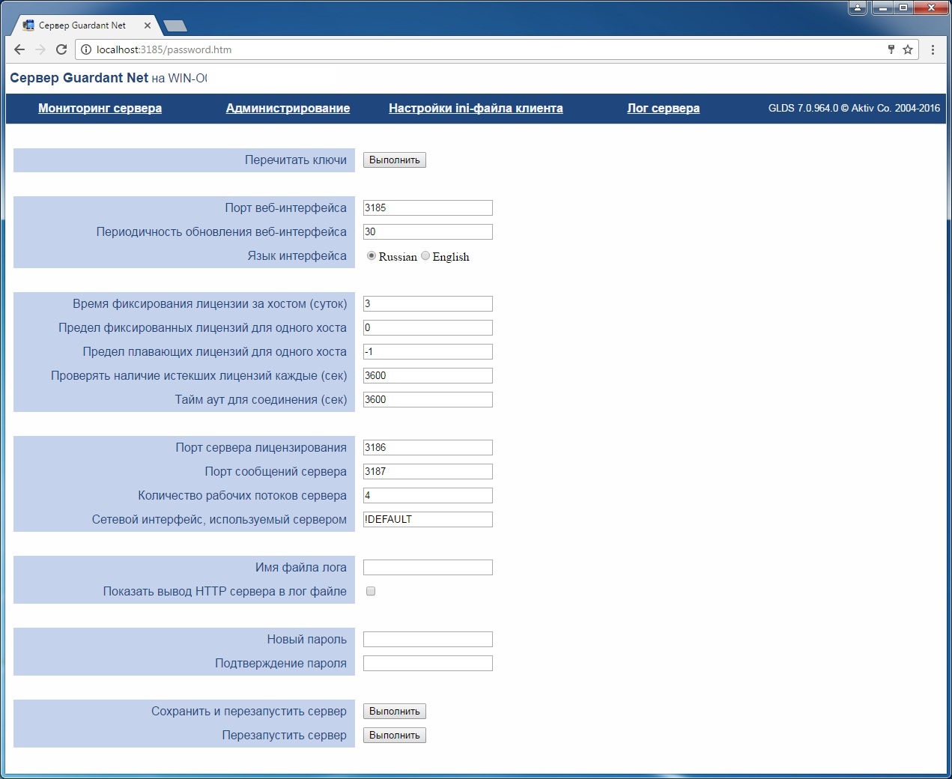
Task: Enable HTTP server output in log file checkbox
Action: pos(371,592)
